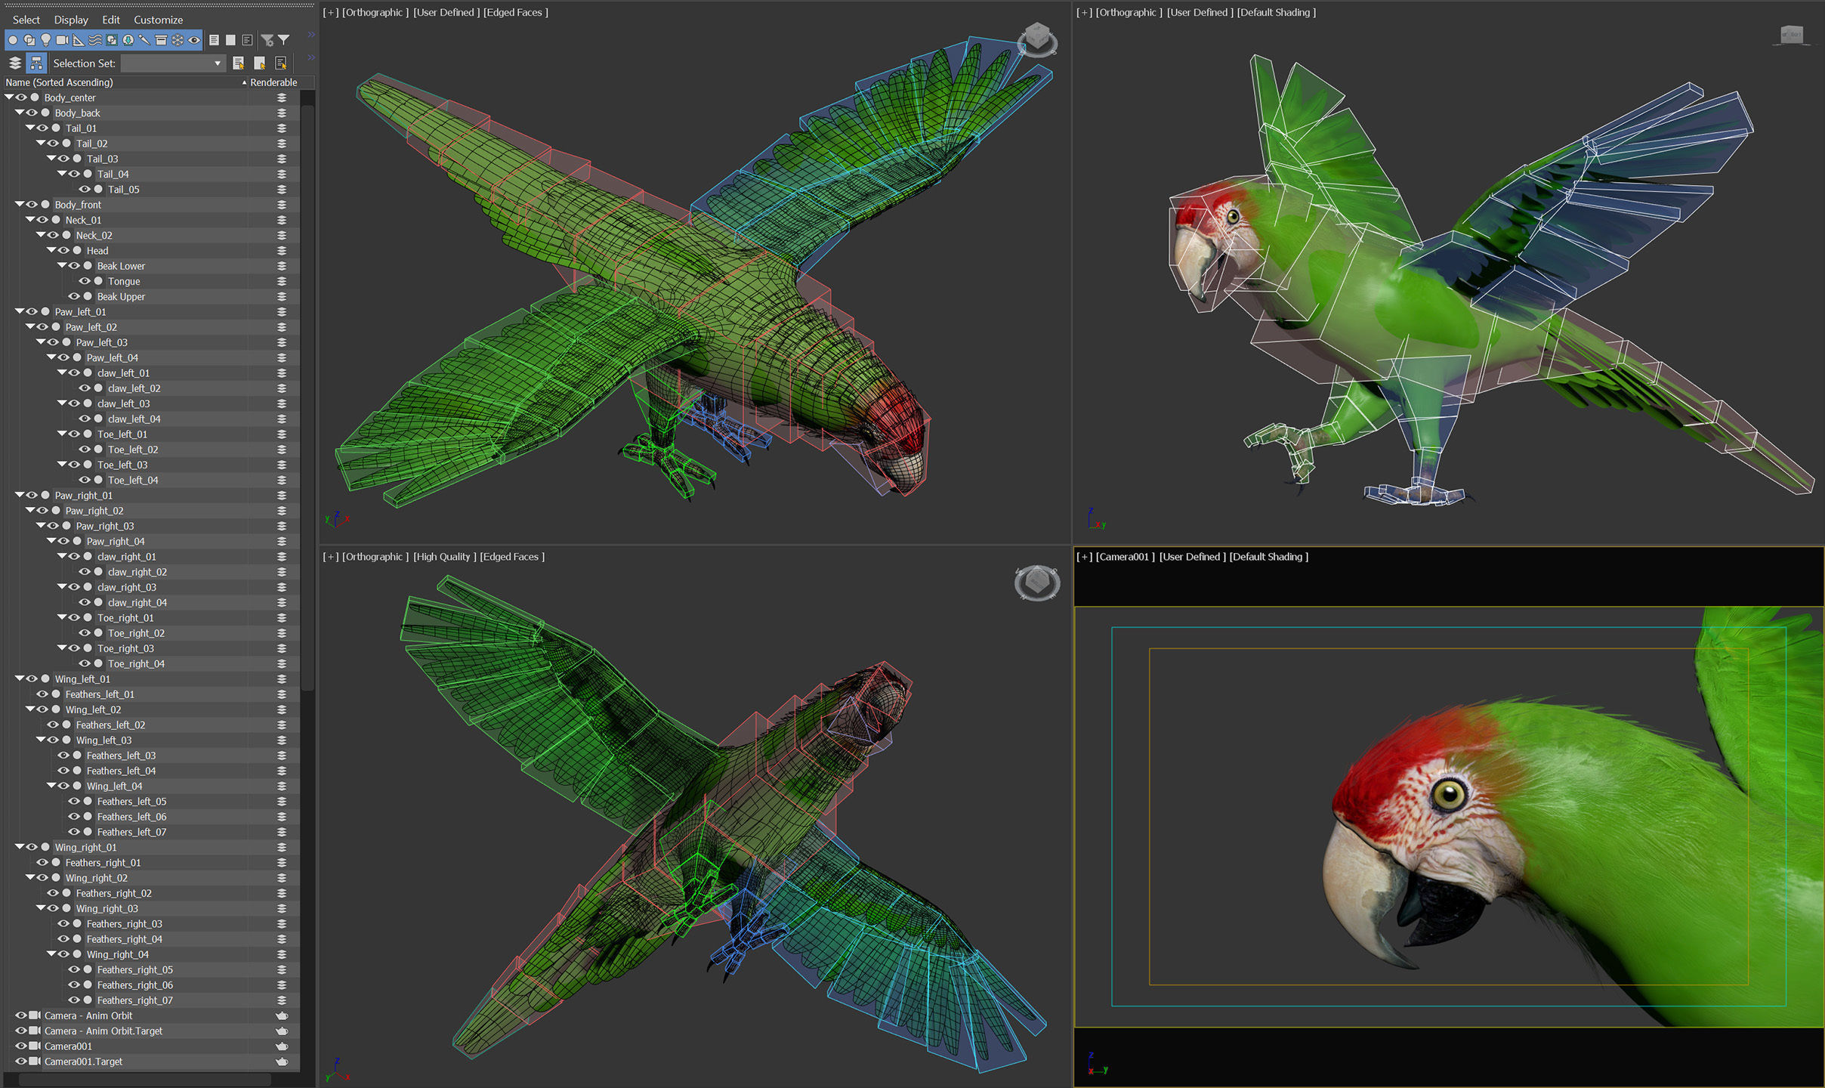
Task: Collapse the Paw_right_01 hierarchy
Action: click(x=20, y=495)
